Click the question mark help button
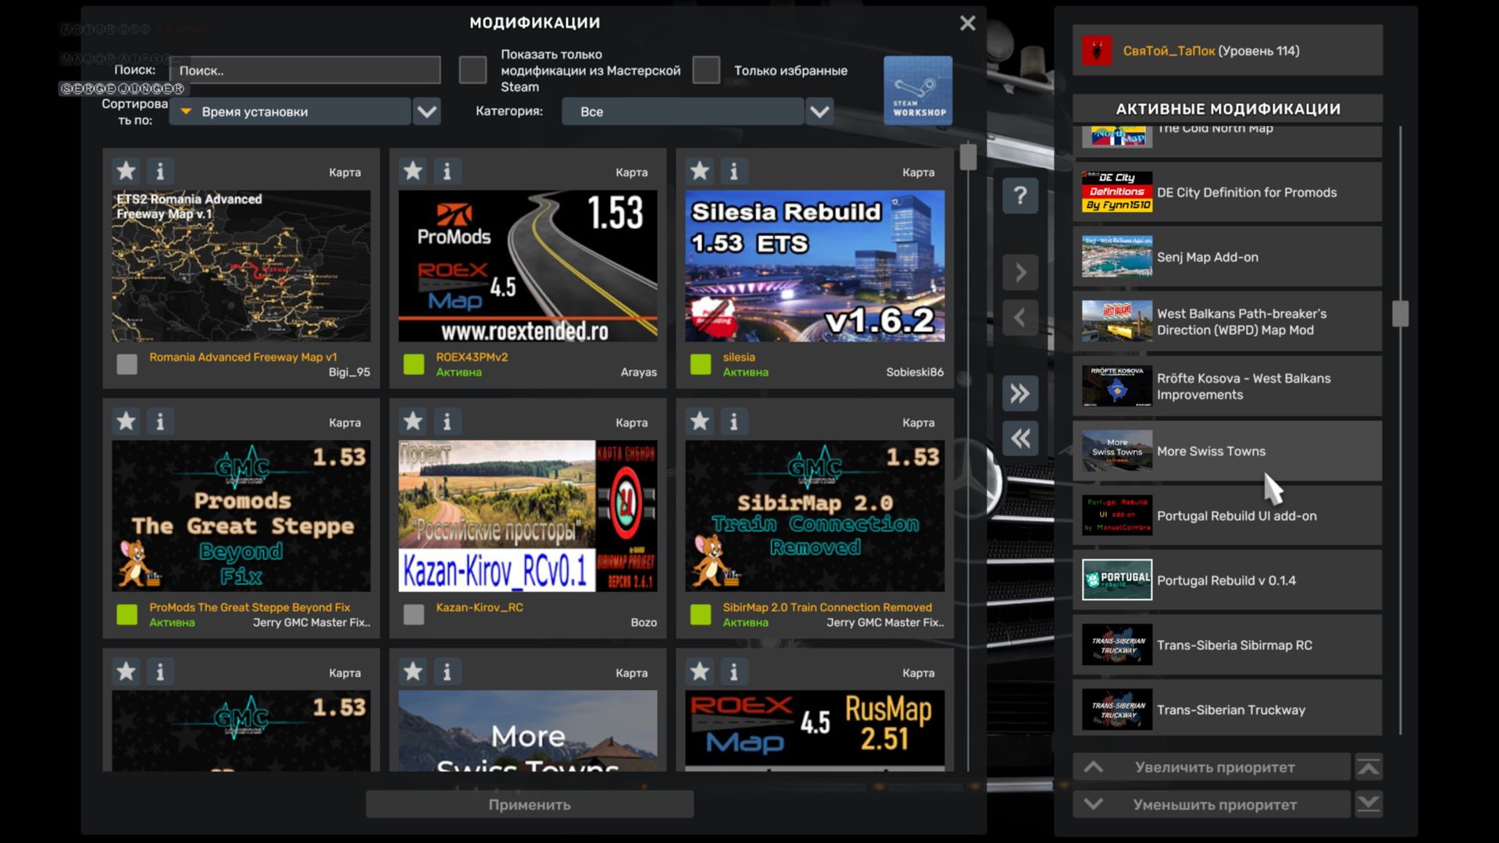Screen dimensions: 1499x843 (x=1020, y=195)
